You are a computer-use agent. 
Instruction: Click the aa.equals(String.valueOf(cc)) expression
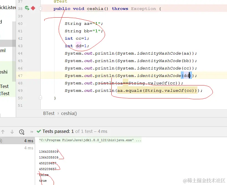[x=157, y=91]
